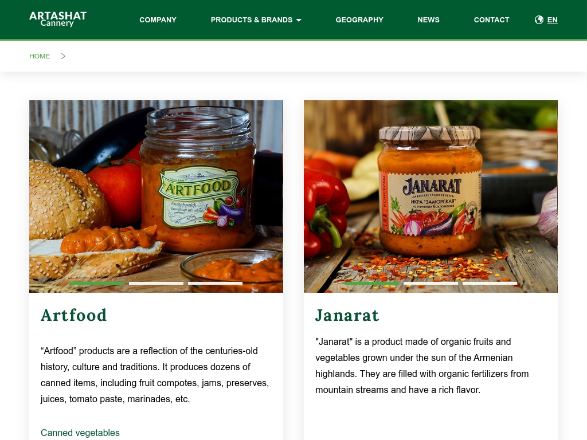Go to HOME breadcrumb link
This screenshot has width=587, height=440.
tap(40, 56)
